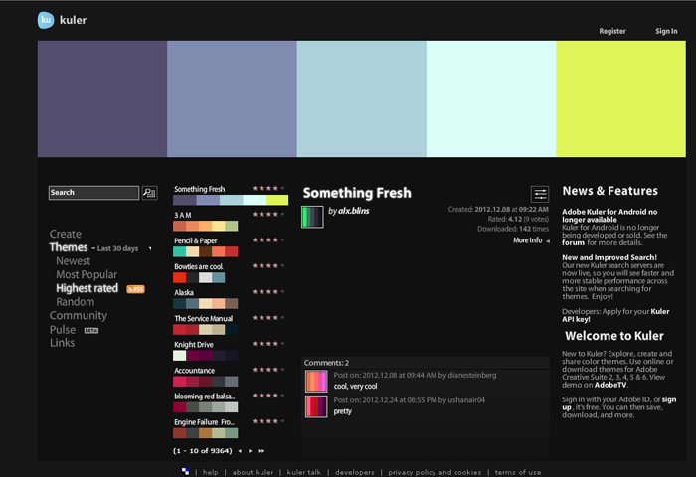The image size is (696, 477).
Task: Select blooming red balsa theme strip
Action: point(206,407)
